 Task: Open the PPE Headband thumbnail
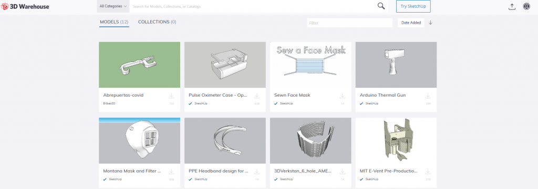tap(225, 141)
